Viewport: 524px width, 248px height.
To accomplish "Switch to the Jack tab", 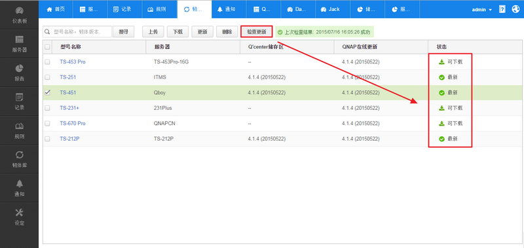I will (x=330, y=9).
